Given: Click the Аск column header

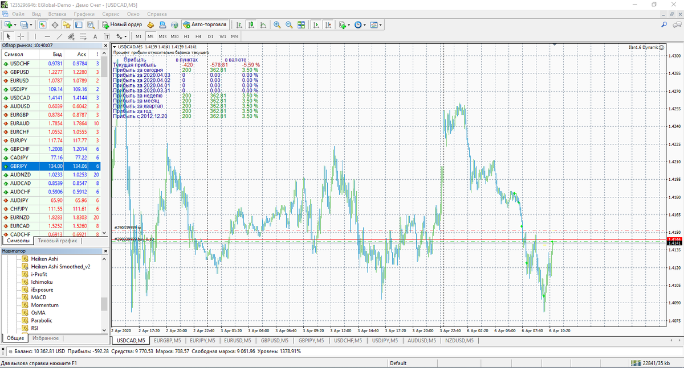Looking at the screenshot, I should [82, 54].
